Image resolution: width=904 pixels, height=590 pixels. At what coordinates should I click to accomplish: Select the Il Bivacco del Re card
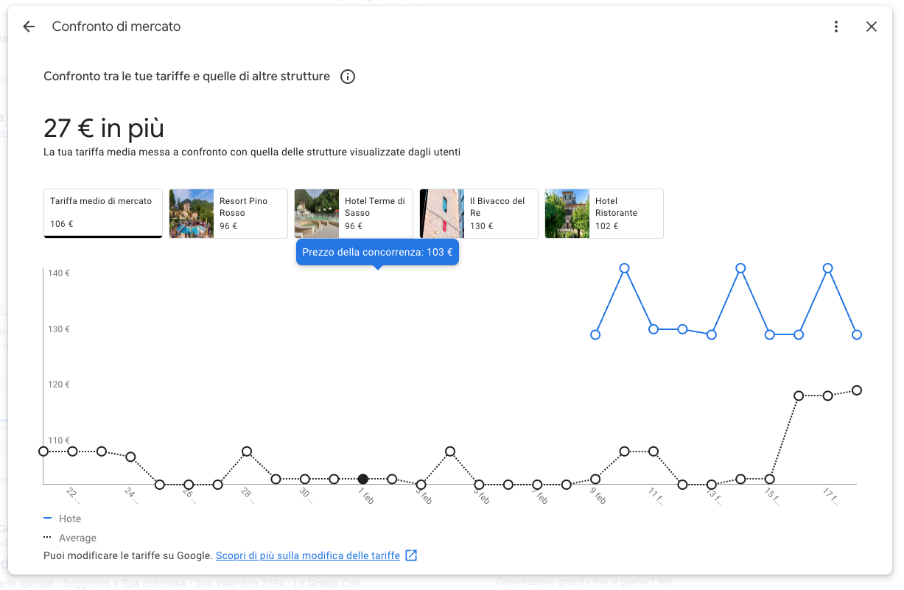479,214
